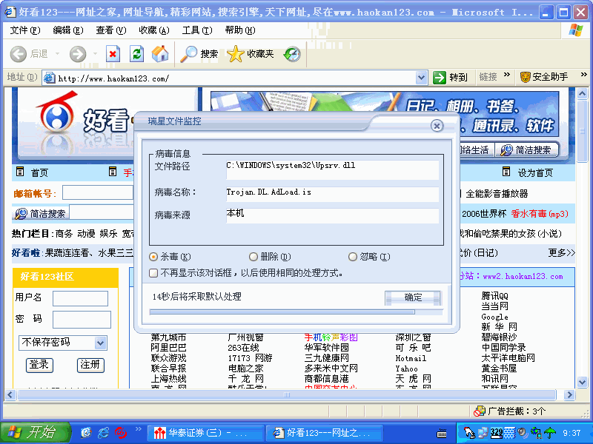Open the History clock icon
Viewport: 593px width, 444px height.
292,54
